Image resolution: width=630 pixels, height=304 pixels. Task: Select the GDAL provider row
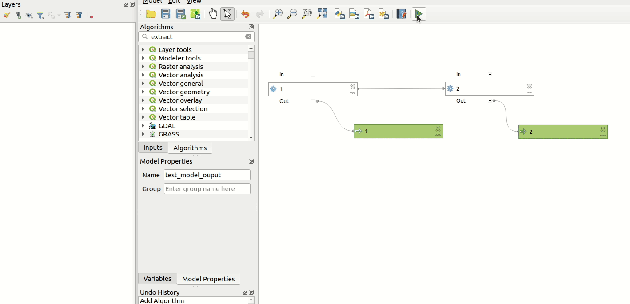tap(193, 126)
